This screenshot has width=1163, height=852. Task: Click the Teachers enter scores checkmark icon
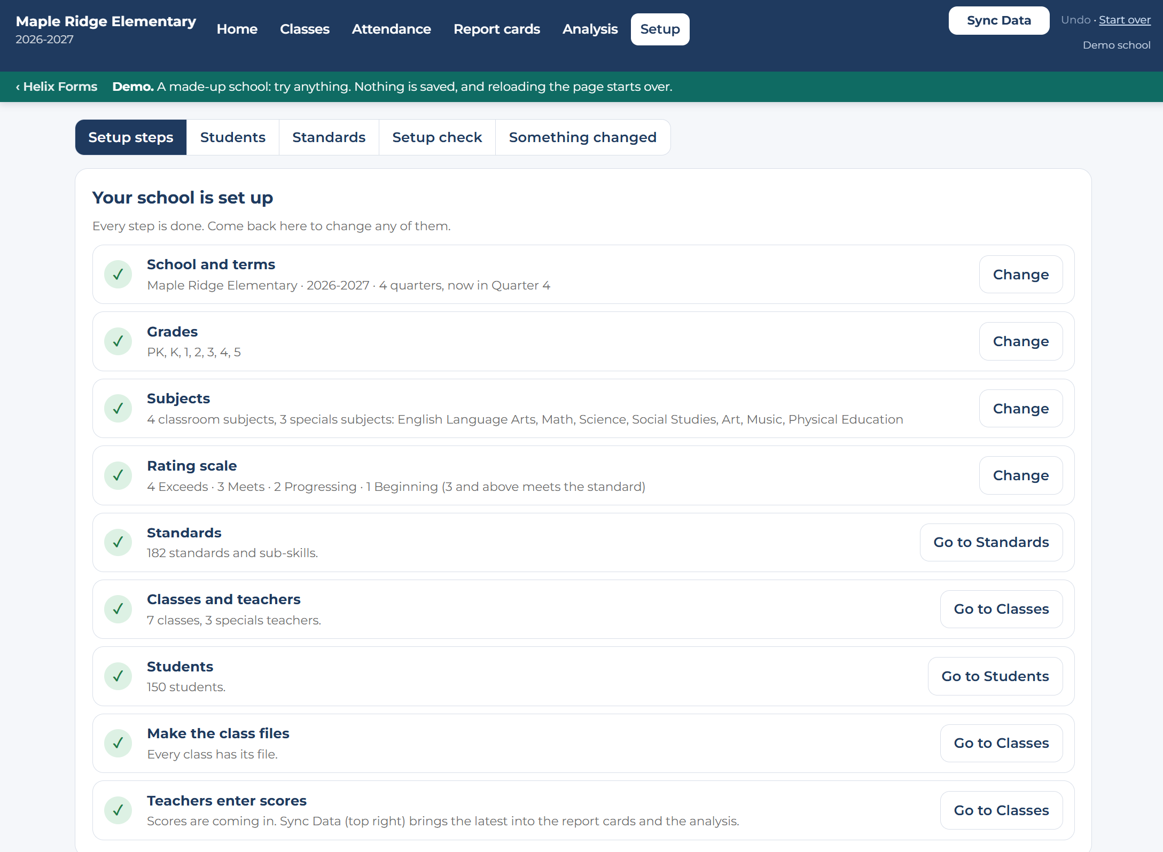point(118,810)
